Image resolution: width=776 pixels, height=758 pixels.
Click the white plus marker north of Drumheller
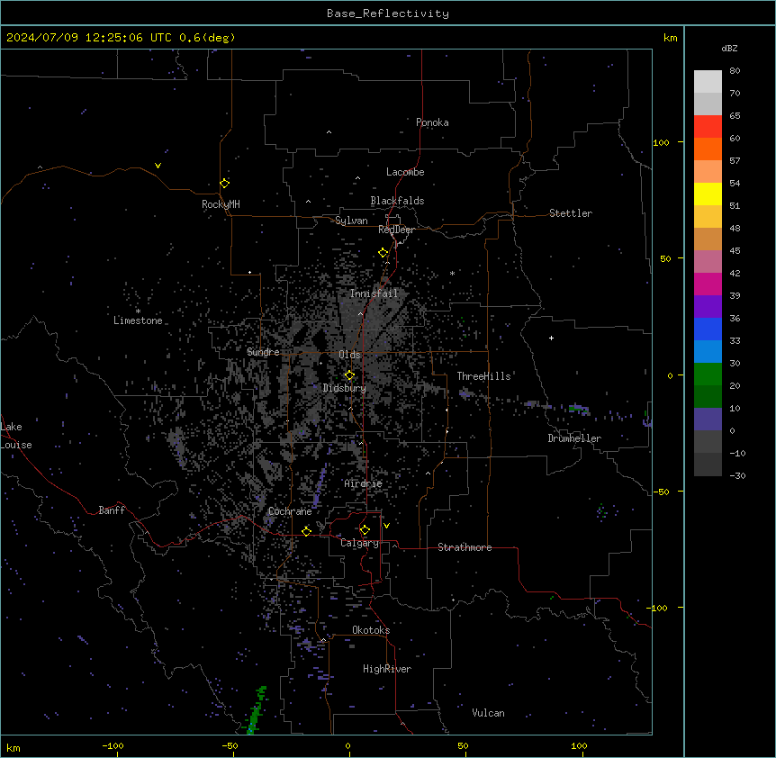click(x=551, y=338)
